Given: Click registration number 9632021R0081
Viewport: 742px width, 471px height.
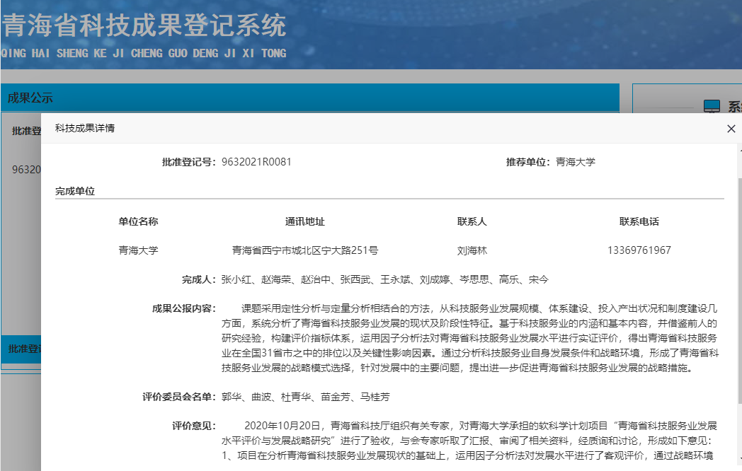Looking at the screenshot, I should 256,162.
